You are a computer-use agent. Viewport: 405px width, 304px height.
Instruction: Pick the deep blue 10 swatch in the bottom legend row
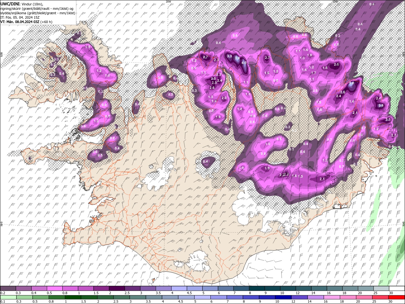pos(283,297)
